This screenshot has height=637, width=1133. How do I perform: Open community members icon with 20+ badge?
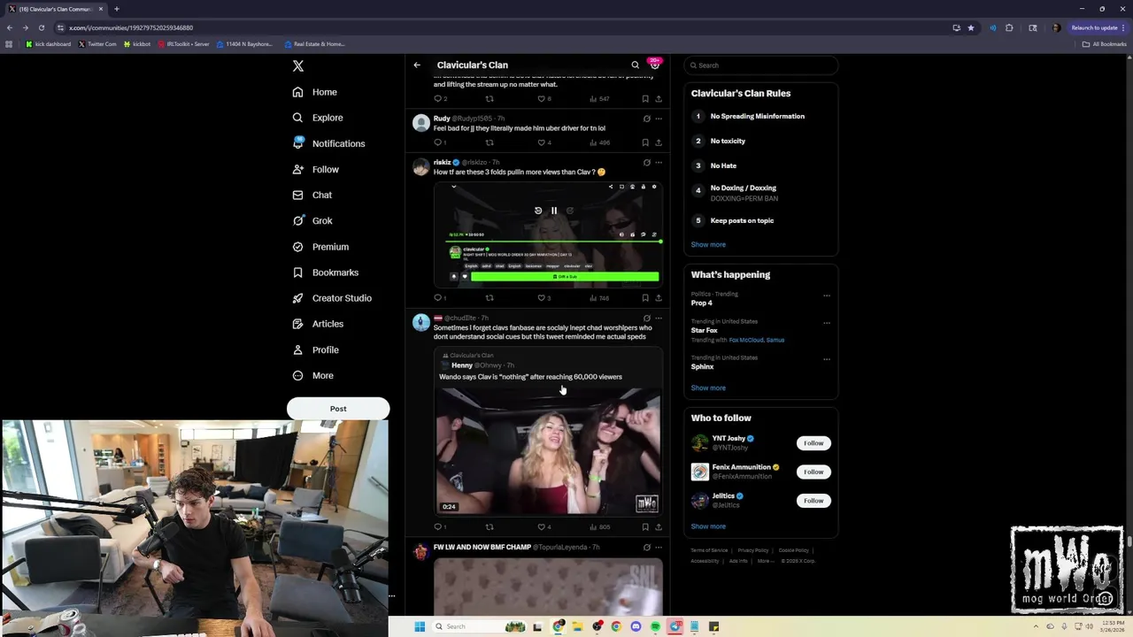coord(655,65)
